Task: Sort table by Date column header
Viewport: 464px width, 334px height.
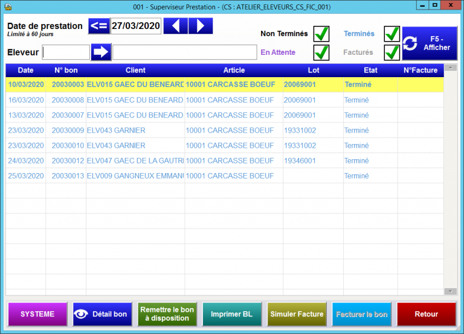Action: click(25, 71)
